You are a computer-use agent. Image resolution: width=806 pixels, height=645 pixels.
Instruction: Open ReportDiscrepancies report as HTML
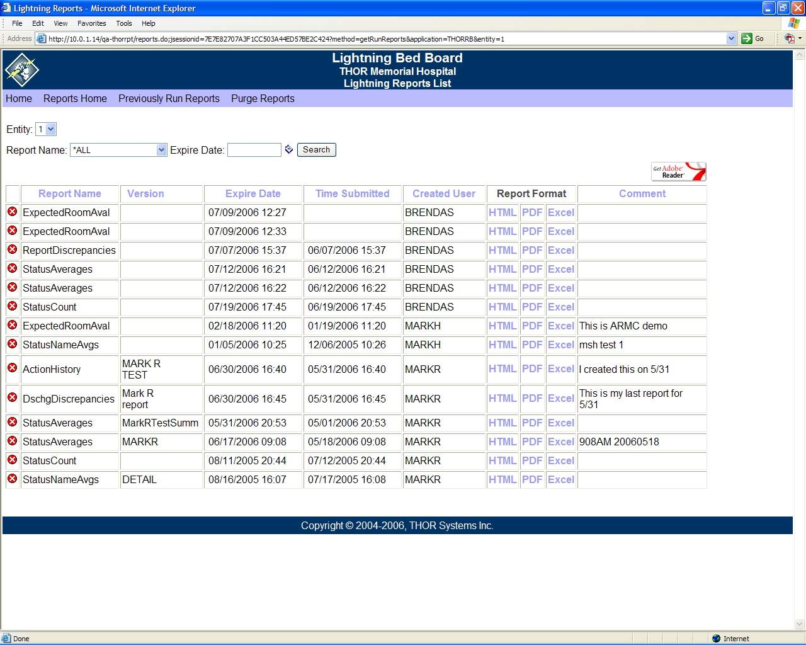pyautogui.click(x=502, y=250)
